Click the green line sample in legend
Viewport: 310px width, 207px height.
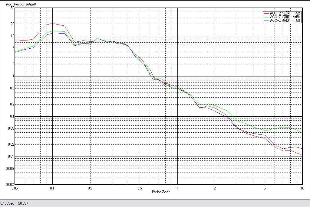pos(266,17)
